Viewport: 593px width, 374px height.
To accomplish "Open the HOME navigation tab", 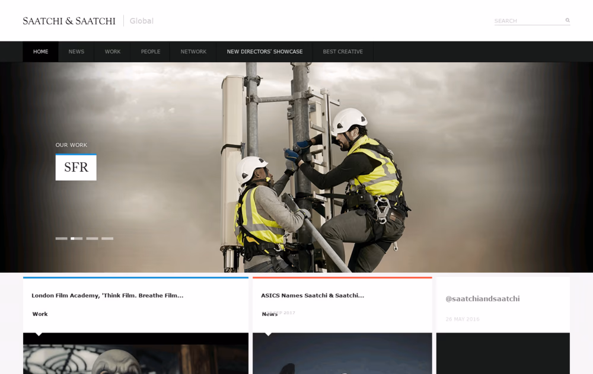I will pos(40,52).
